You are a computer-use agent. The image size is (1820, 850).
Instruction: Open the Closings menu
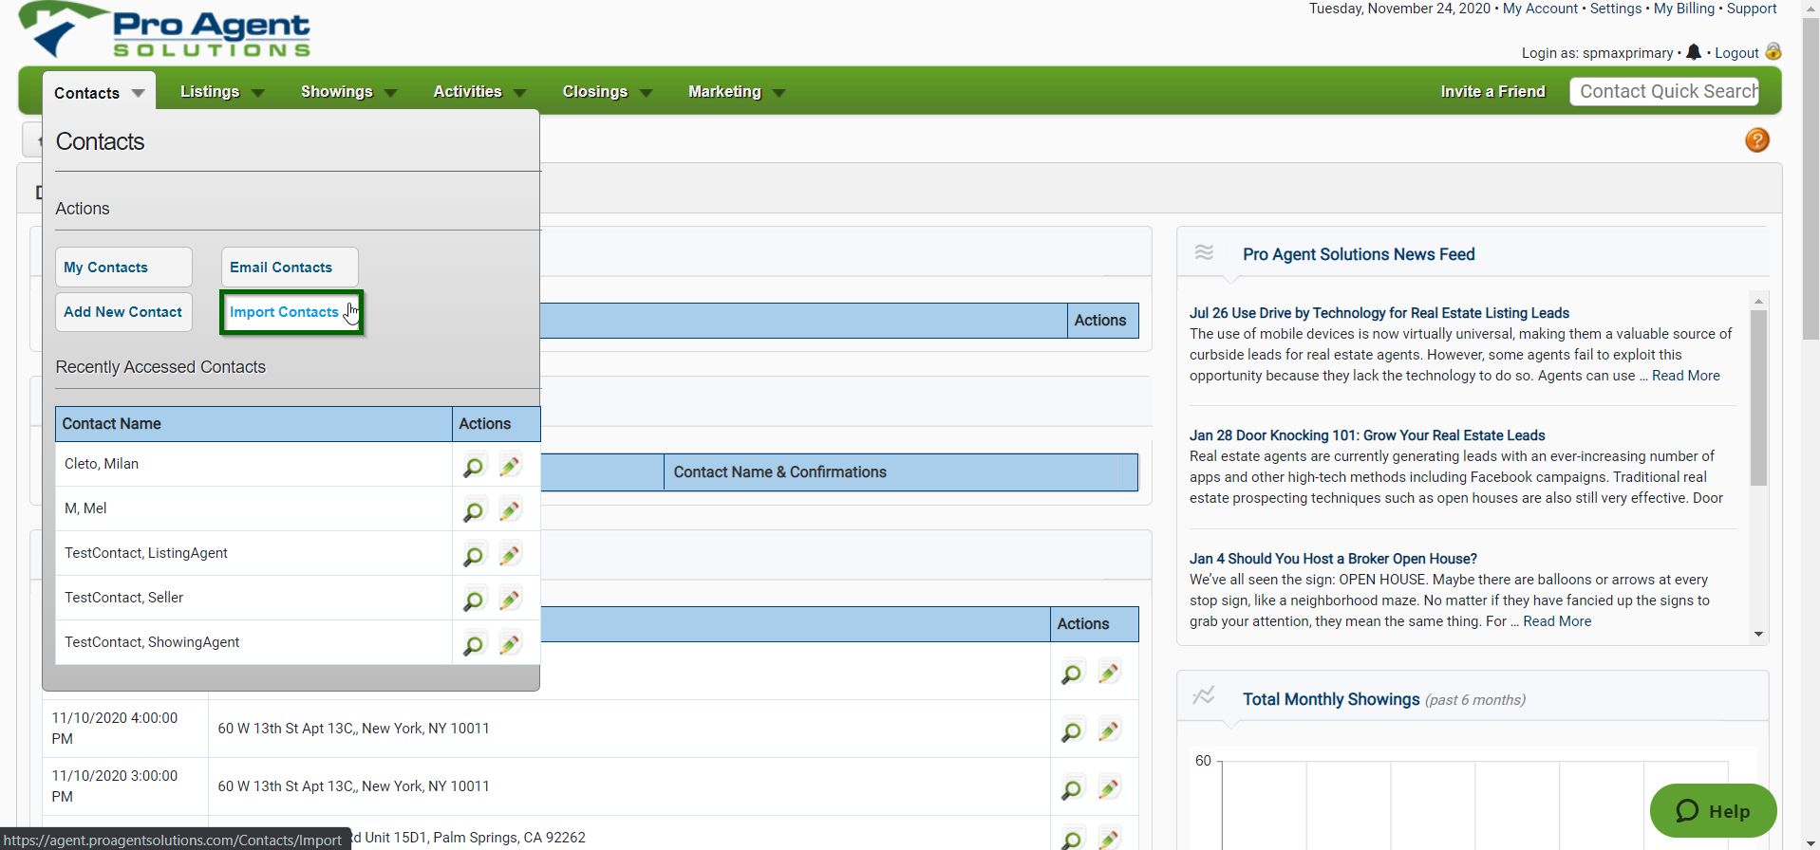click(x=594, y=91)
